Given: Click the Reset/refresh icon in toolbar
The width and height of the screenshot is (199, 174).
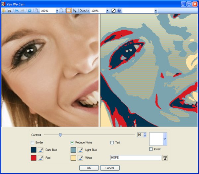Looking at the screenshot, I should [30, 11].
